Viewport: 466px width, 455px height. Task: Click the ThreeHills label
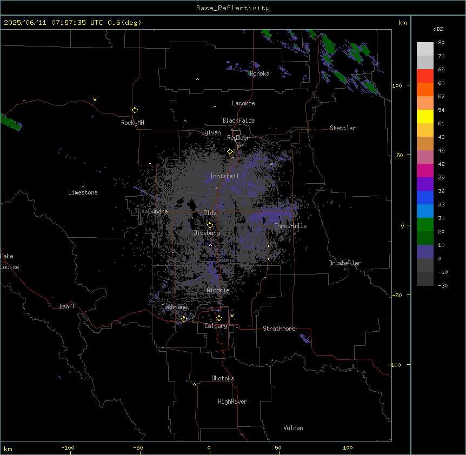(x=290, y=226)
